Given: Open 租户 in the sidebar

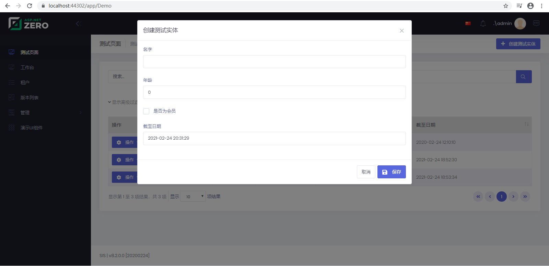Looking at the screenshot, I should (x=45, y=83).
